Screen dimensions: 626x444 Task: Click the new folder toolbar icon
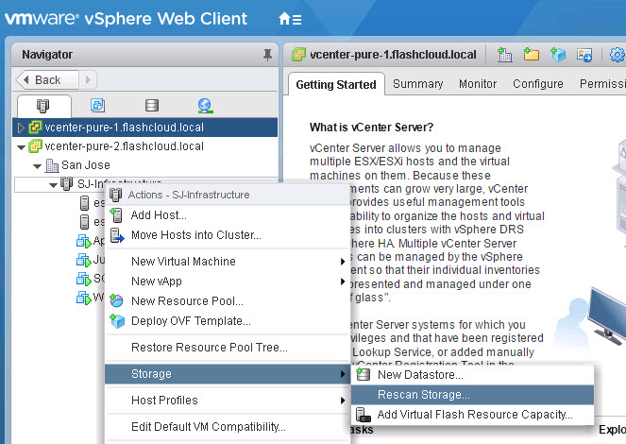tap(531, 54)
